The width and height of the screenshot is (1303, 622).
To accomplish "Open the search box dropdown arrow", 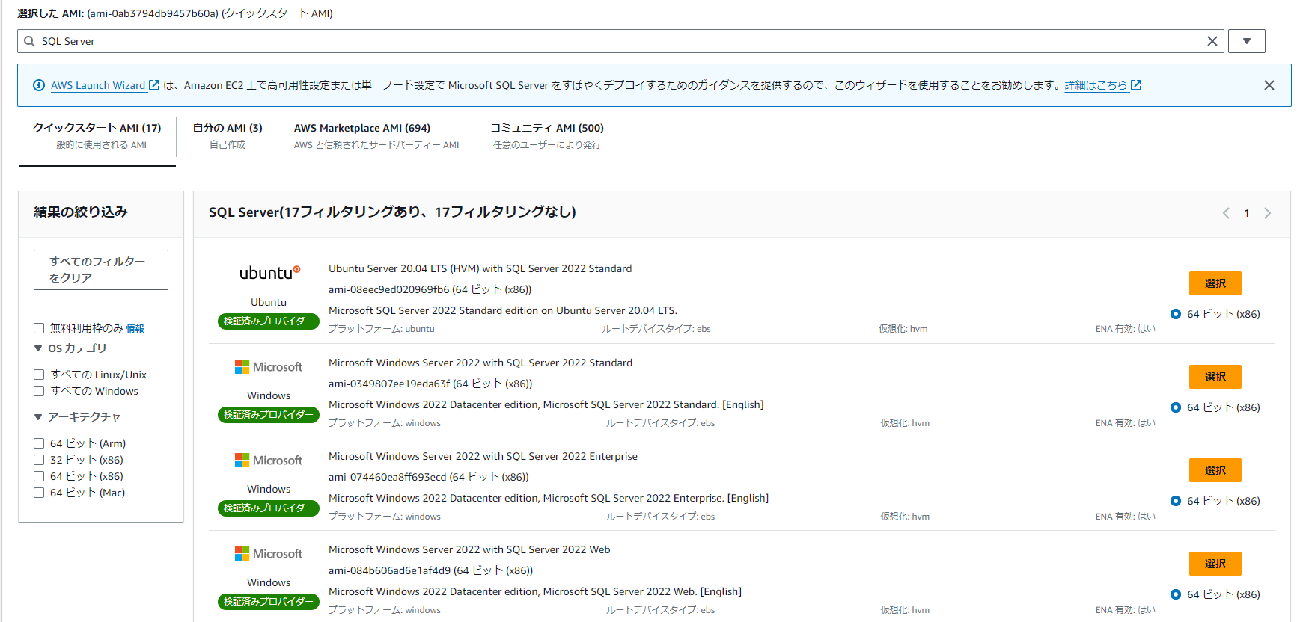I will click(1246, 41).
